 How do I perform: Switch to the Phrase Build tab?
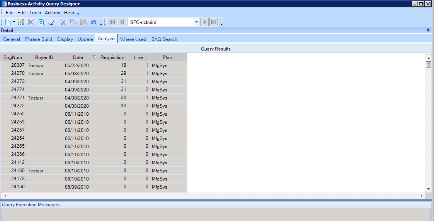(39, 39)
